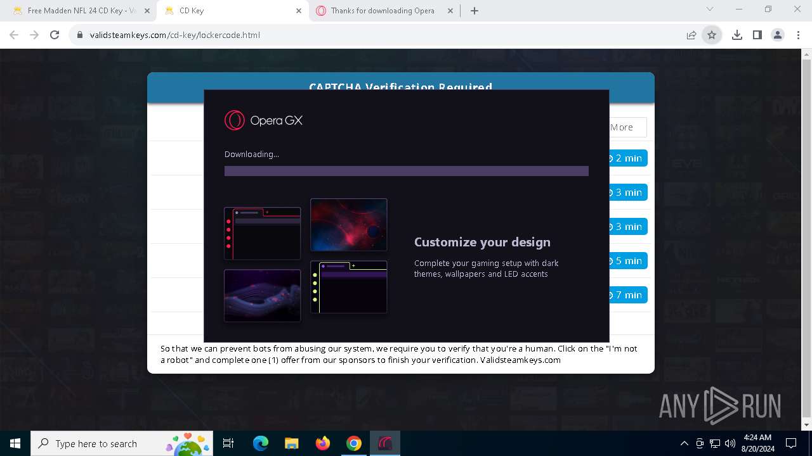Open the taskbar clock showing 4:24 AM
Image resolution: width=812 pixels, height=456 pixels.
coord(757,443)
